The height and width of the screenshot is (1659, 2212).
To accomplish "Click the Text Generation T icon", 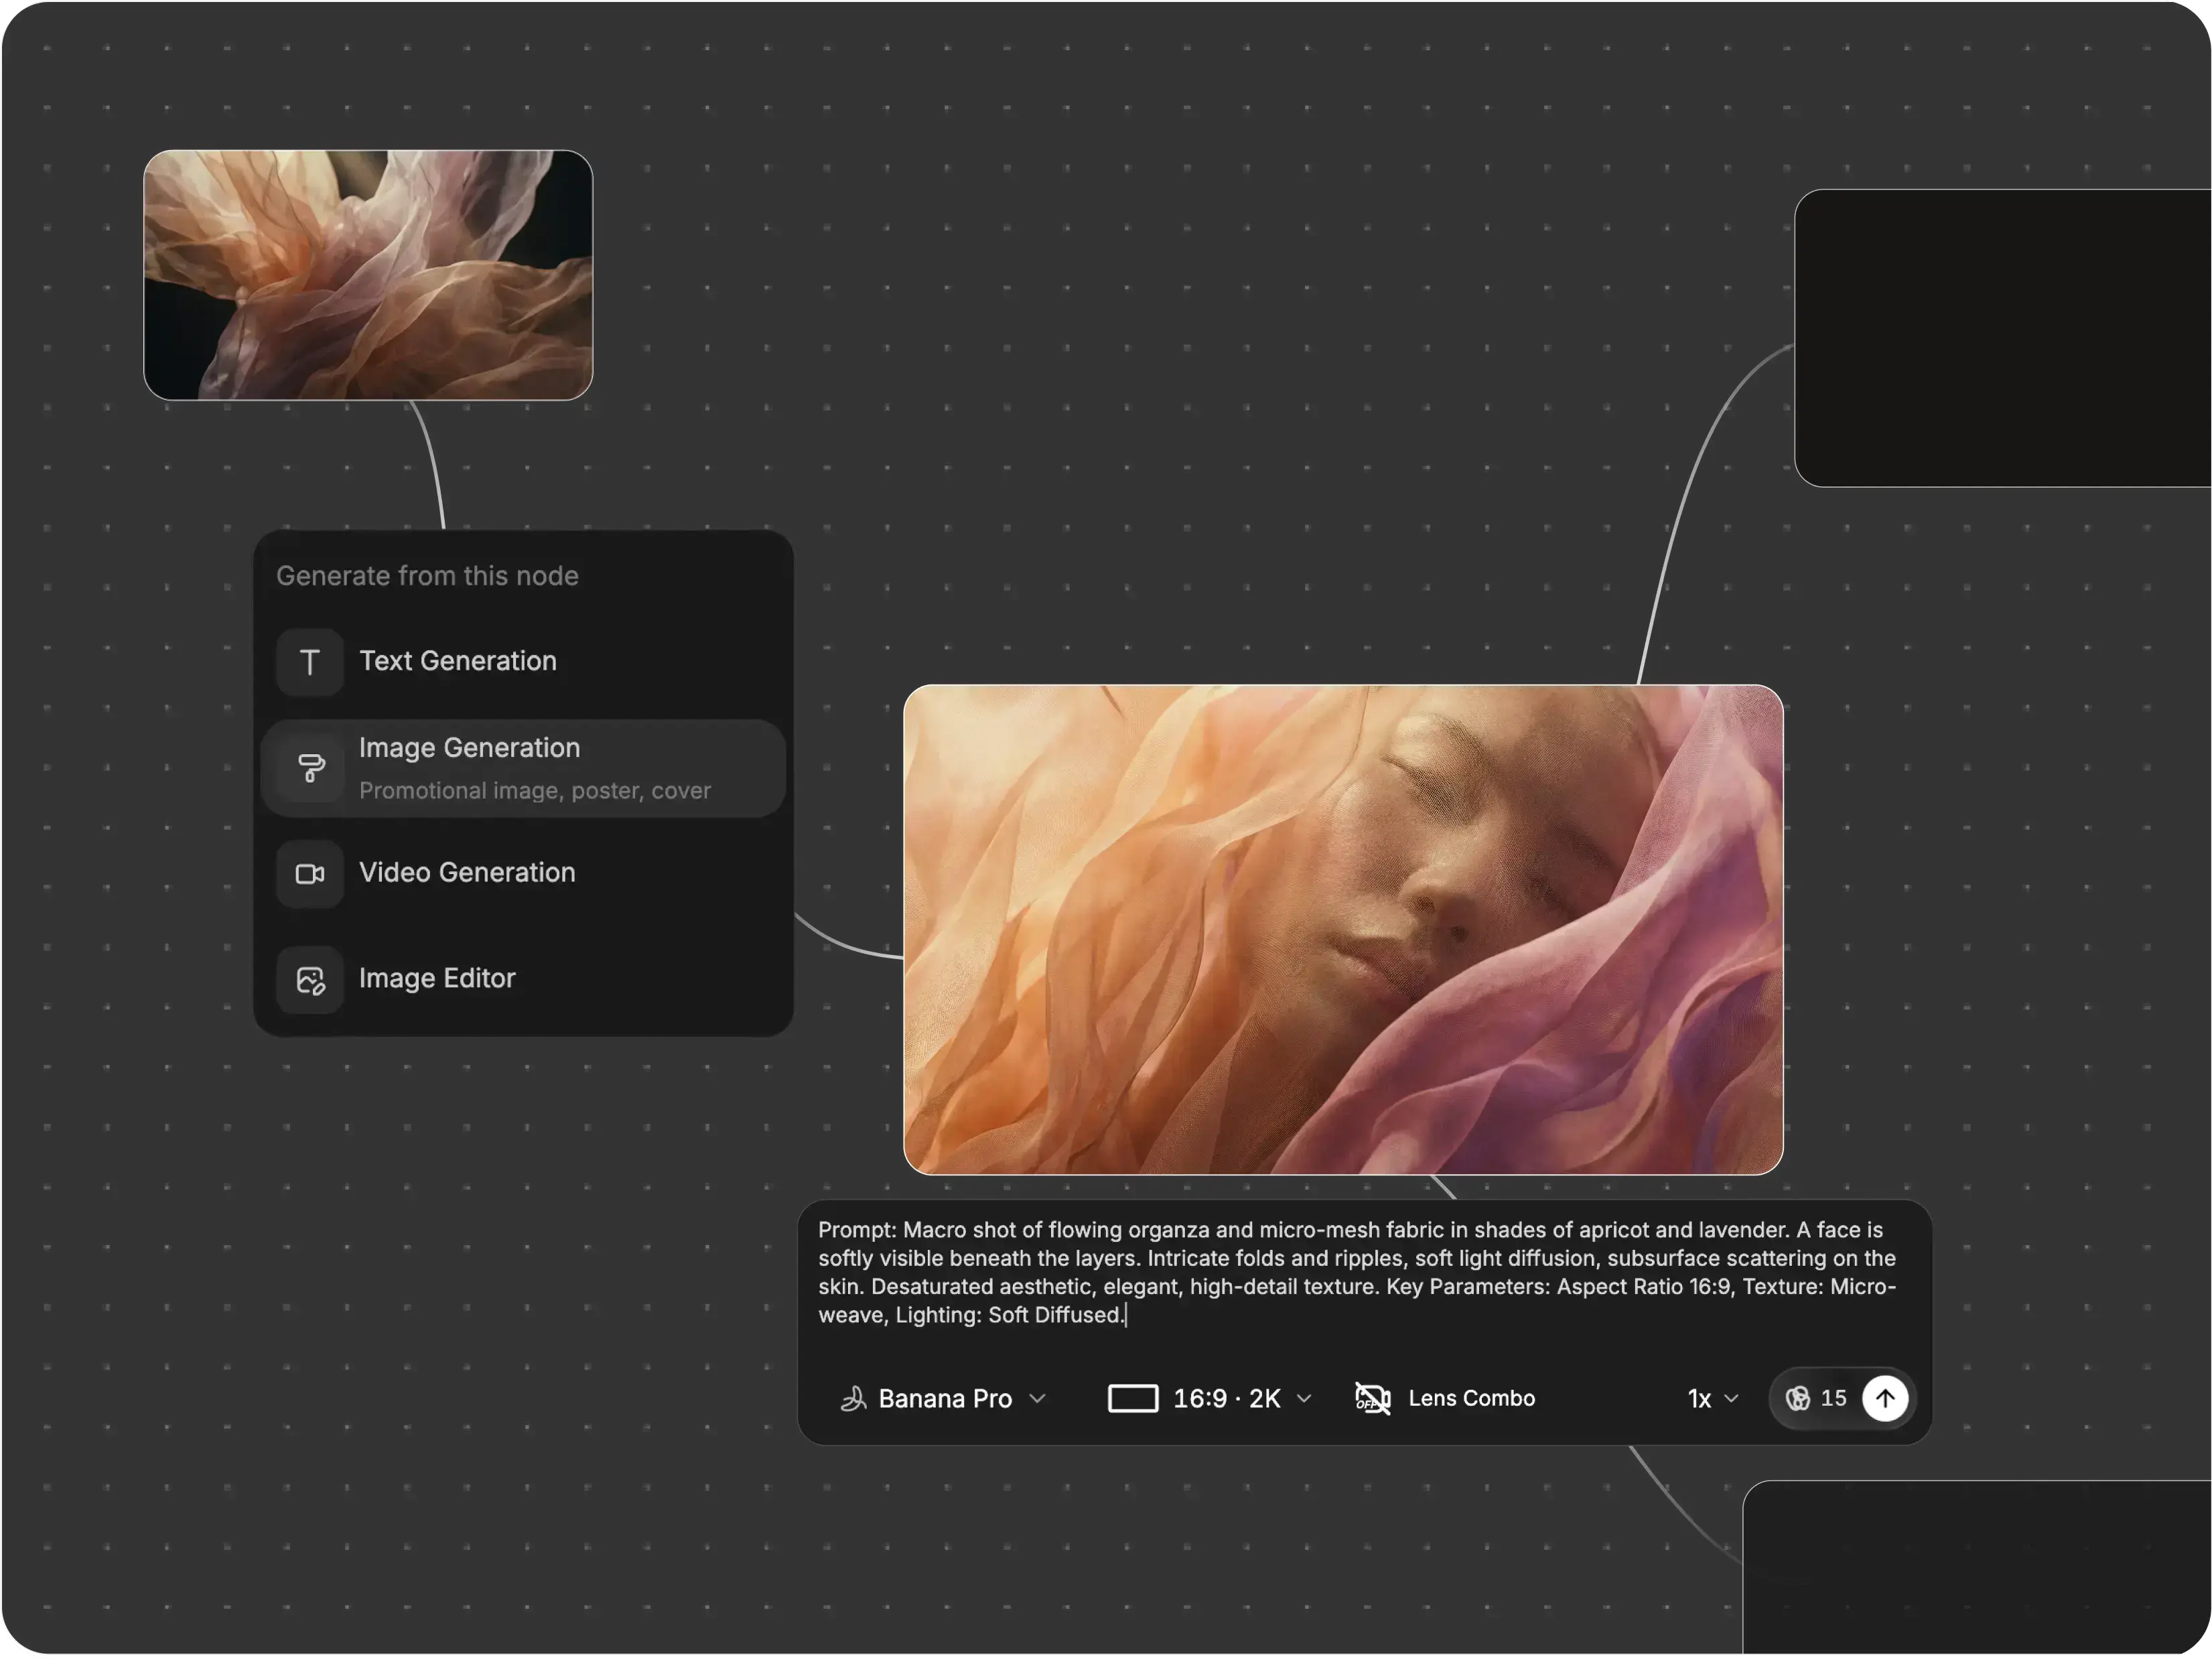I will (310, 662).
